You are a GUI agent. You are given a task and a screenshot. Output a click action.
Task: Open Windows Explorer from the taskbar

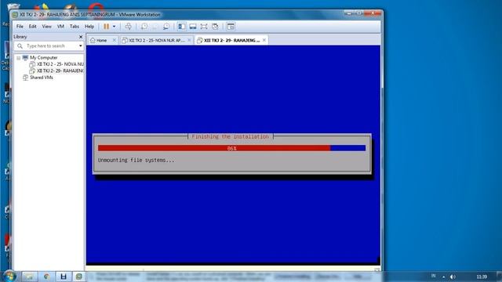click(30, 277)
